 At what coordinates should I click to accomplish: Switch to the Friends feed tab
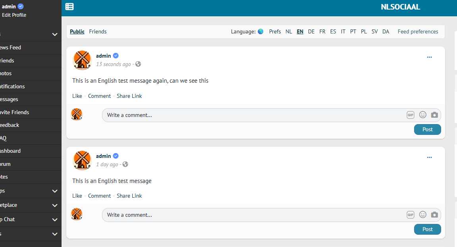pyautogui.click(x=98, y=31)
